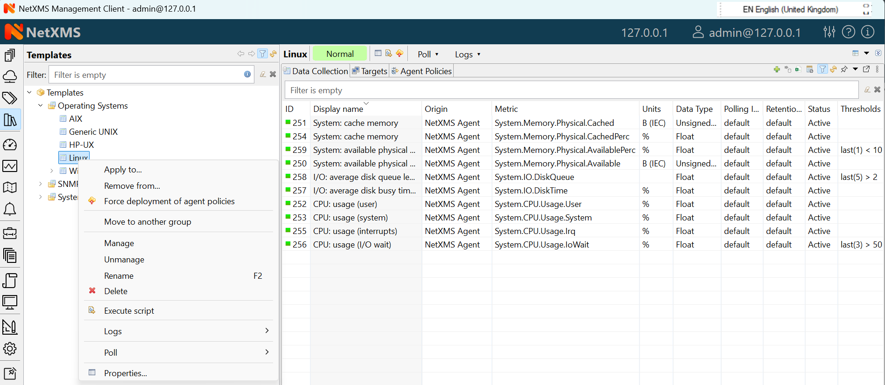Image resolution: width=885 pixels, height=385 pixels.
Task: Collapse the Operating Systems tree group
Action: click(x=41, y=106)
